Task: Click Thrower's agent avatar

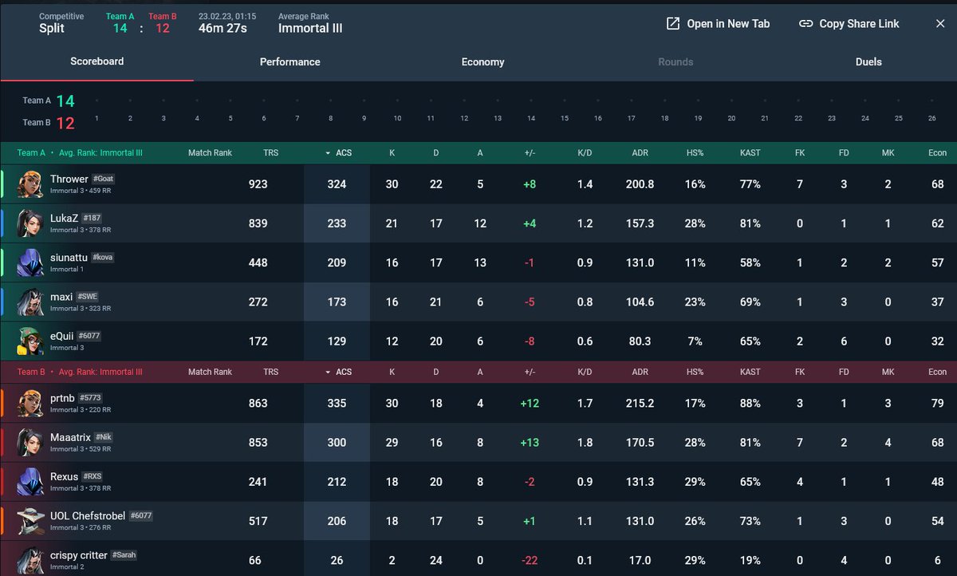Action: (30, 184)
